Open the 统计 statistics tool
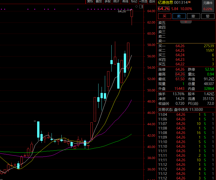216x180 pixels. 116,2
